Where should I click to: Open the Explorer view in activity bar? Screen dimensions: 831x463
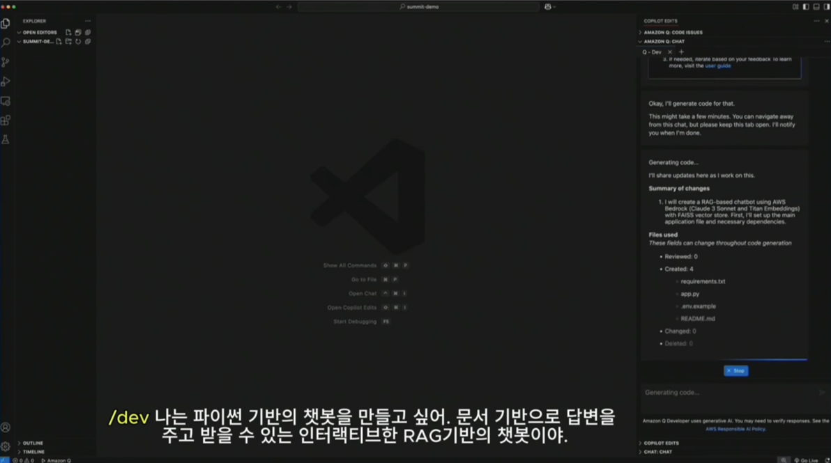pos(6,23)
